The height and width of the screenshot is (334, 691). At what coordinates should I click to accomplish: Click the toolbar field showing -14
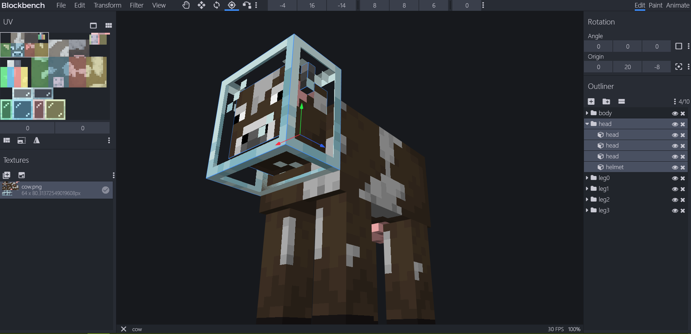(x=342, y=5)
